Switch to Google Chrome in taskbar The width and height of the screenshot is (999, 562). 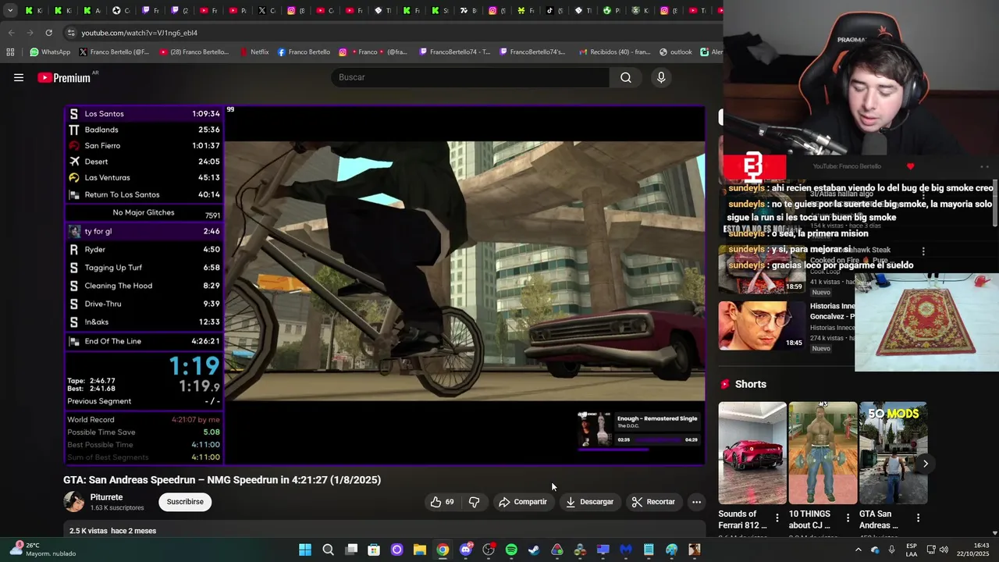pos(443,550)
